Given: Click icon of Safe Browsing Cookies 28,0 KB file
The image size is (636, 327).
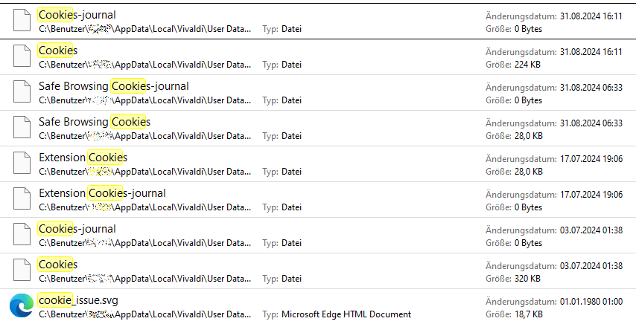Looking at the screenshot, I should pyautogui.click(x=22, y=127).
